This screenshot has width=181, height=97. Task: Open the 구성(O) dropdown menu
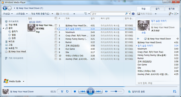click(8, 14)
